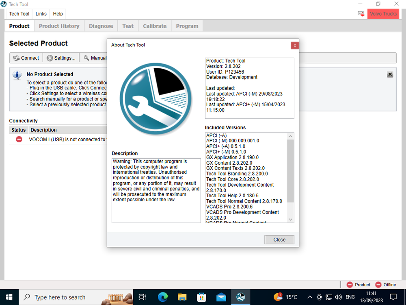This screenshot has height=305, width=406.
Task: Click the Manual search magnifier icon
Action: click(x=86, y=58)
